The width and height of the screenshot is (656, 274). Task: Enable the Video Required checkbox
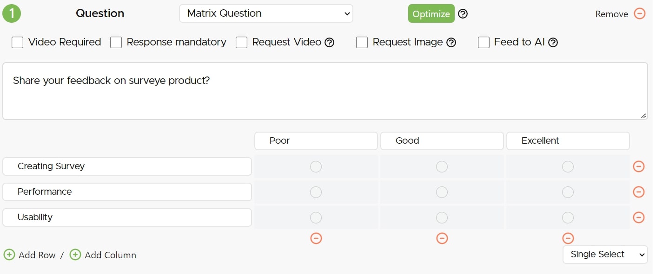18,43
